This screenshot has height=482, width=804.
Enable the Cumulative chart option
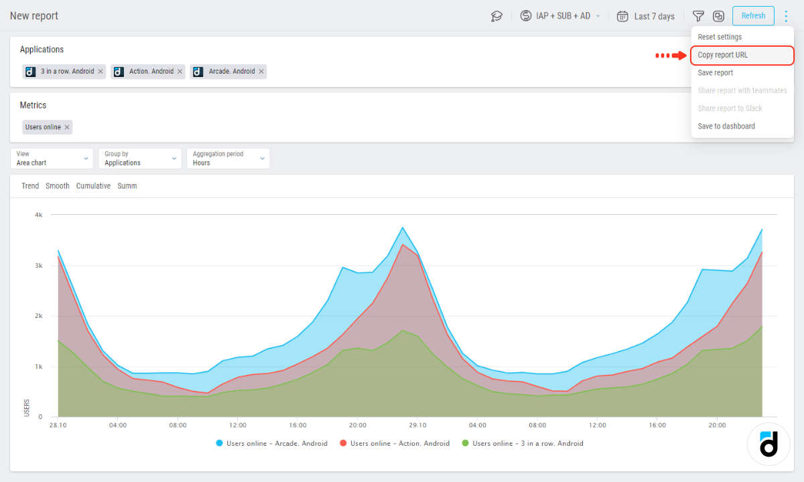(93, 186)
